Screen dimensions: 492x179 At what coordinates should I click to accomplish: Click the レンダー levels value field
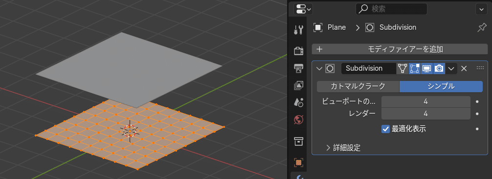[x=426, y=114]
